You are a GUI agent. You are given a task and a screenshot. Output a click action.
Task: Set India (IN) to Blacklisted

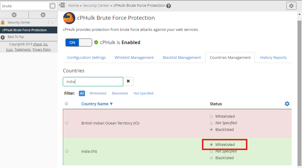pyautogui.click(x=211, y=158)
